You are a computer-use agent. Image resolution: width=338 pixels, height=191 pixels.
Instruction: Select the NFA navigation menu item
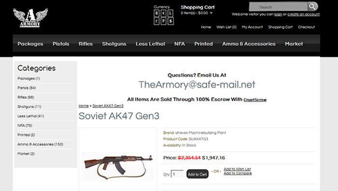coord(180,44)
